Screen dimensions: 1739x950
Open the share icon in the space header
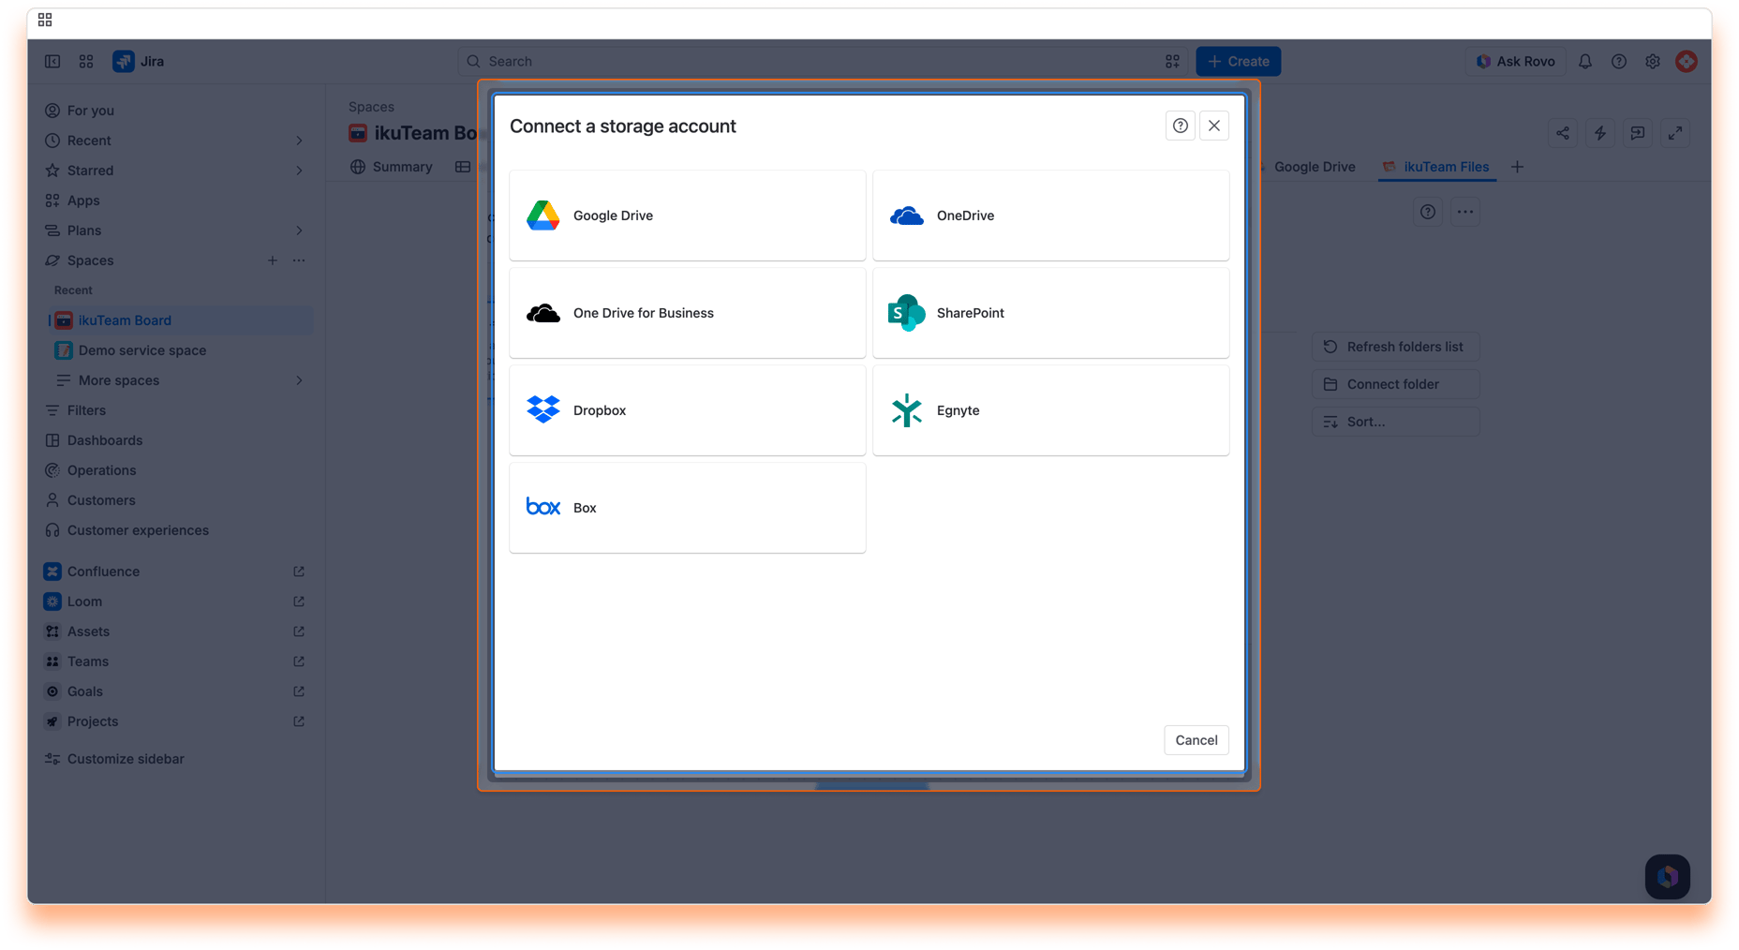pyautogui.click(x=1562, y=133)
